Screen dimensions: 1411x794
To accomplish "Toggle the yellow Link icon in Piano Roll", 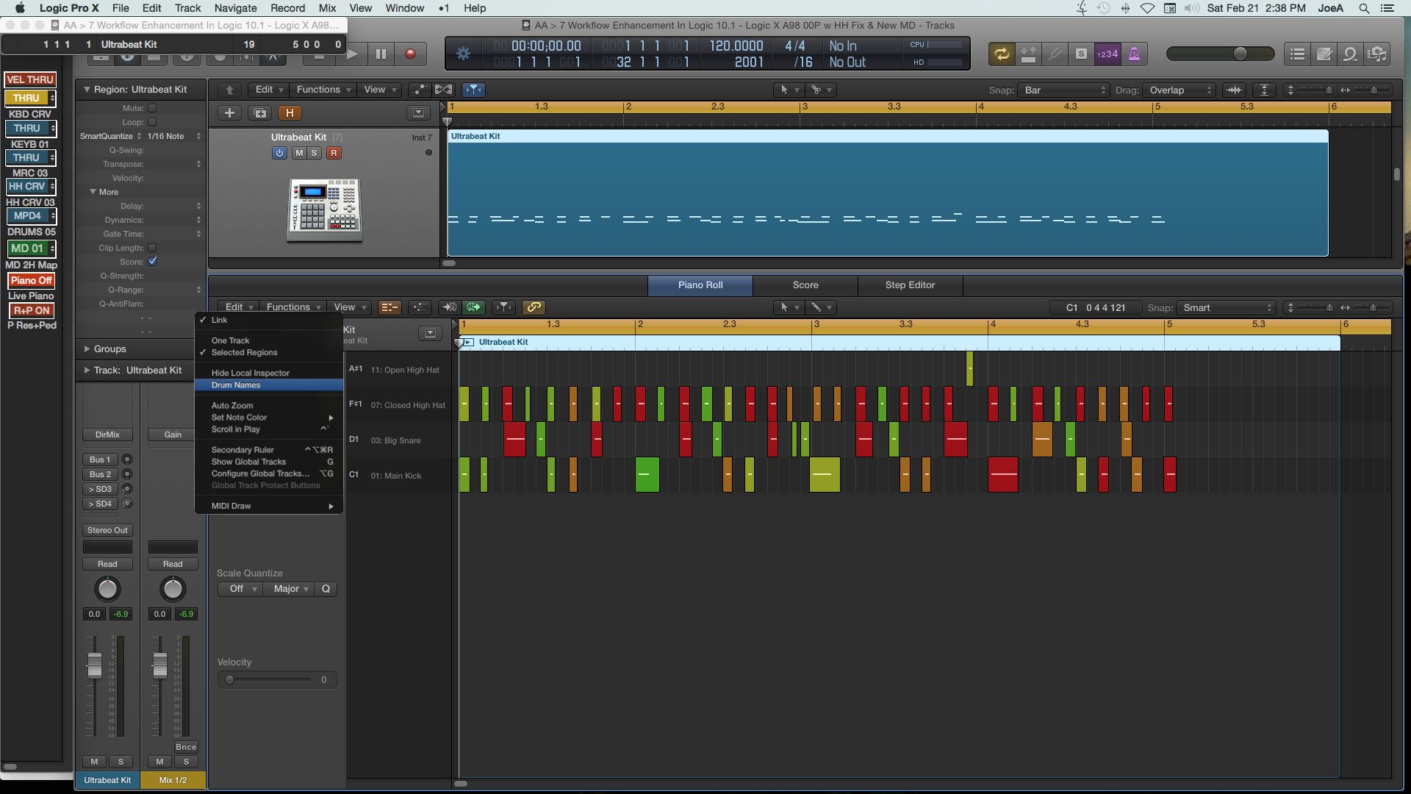I will (x=534, y=307).
